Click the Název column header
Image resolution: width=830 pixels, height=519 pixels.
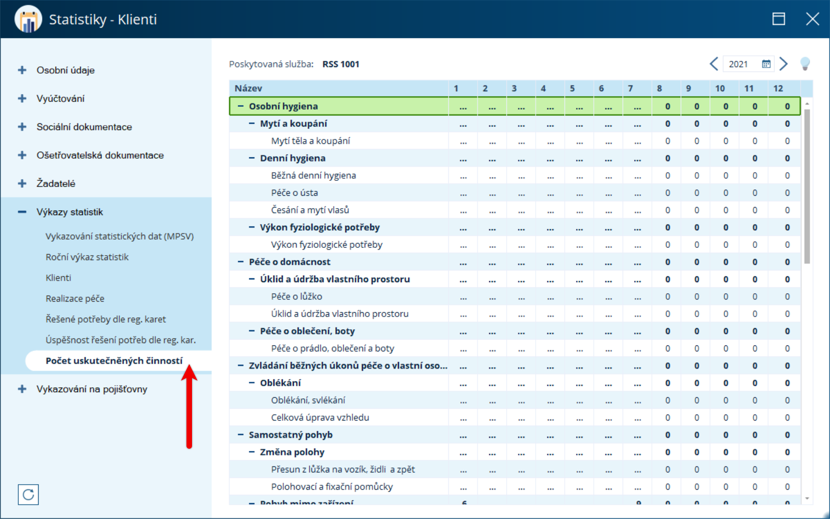pyautogui.click(x=339, y=89)
